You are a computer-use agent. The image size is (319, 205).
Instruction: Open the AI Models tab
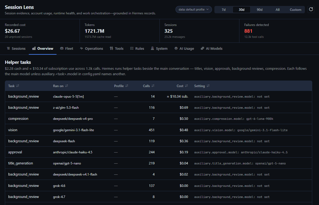[x=212, y=49]
